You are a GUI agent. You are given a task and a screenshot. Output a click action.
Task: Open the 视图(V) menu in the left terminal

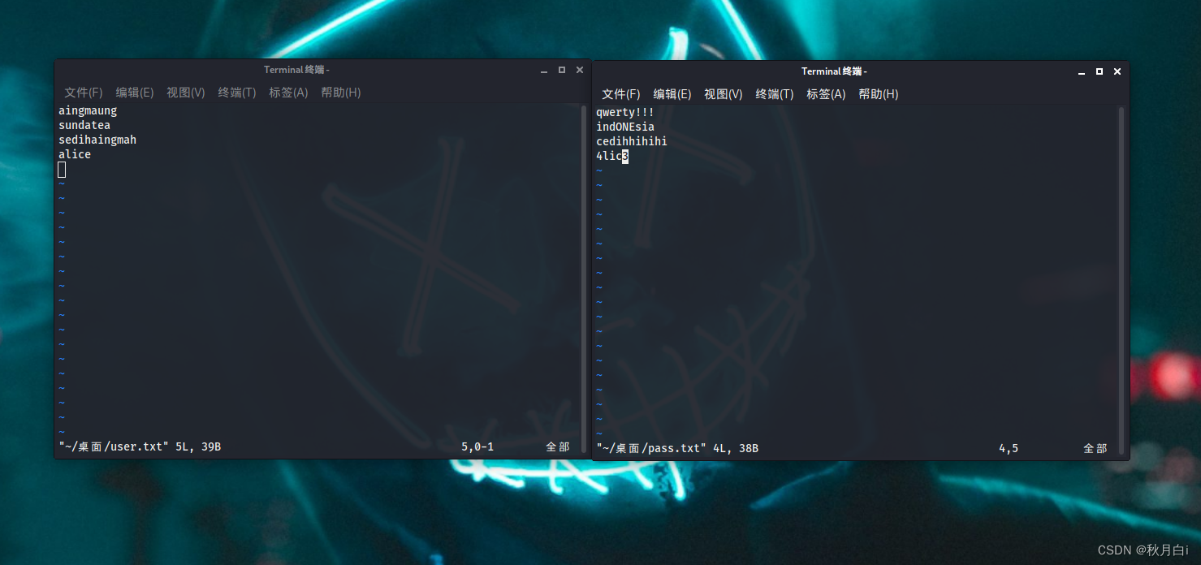point(185,92)
